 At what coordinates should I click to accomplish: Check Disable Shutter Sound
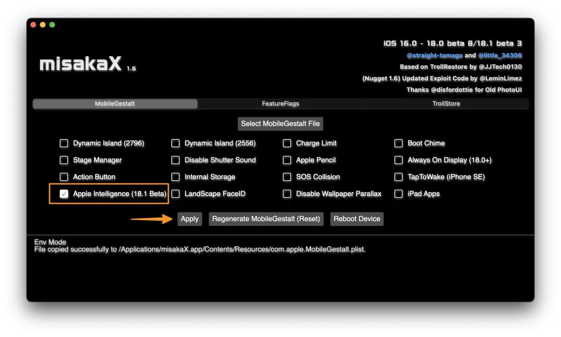[x=176, y=160]
